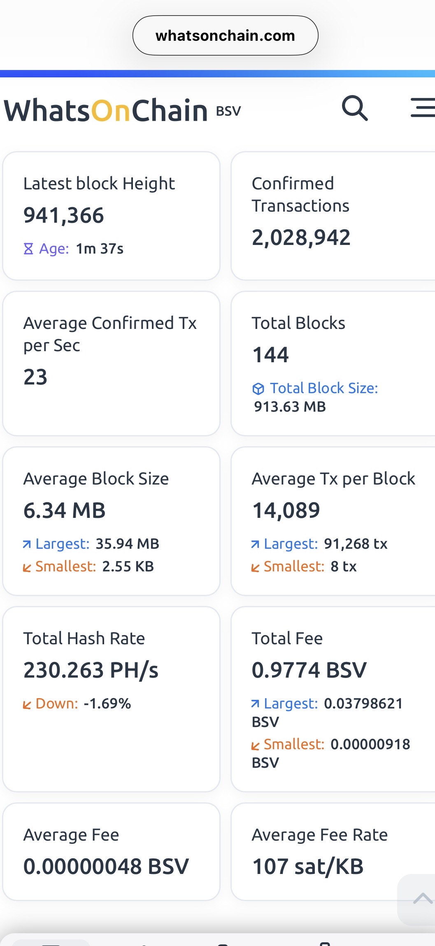Click the cube Total Block Size icon
435x946 pixels.
[258, 389]
